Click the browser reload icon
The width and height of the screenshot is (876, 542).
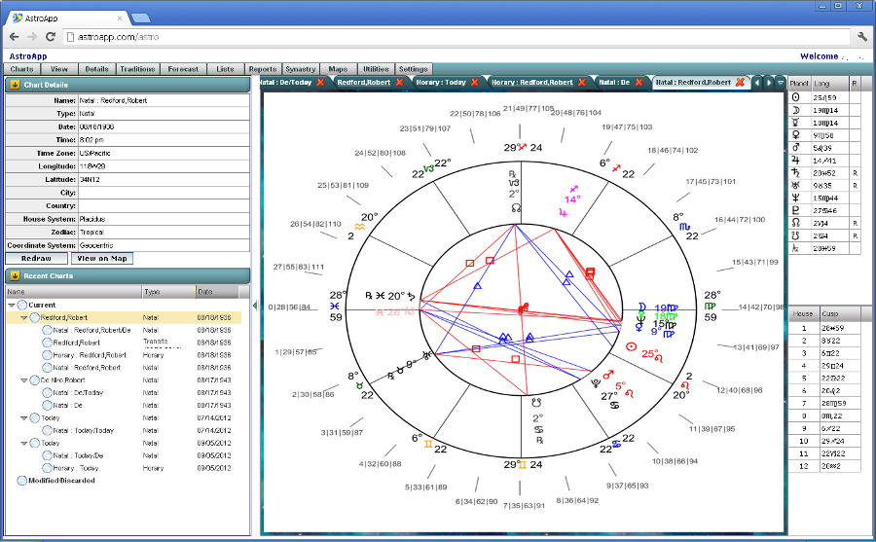click(x=51, y=36)
